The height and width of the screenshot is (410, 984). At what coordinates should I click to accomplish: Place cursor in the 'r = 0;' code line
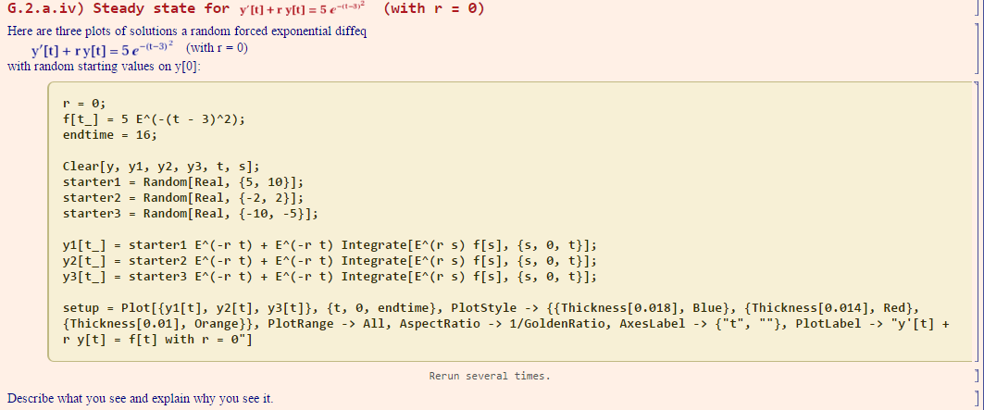tap(85, 104)
